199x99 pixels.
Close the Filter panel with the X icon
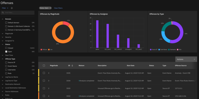8,8
